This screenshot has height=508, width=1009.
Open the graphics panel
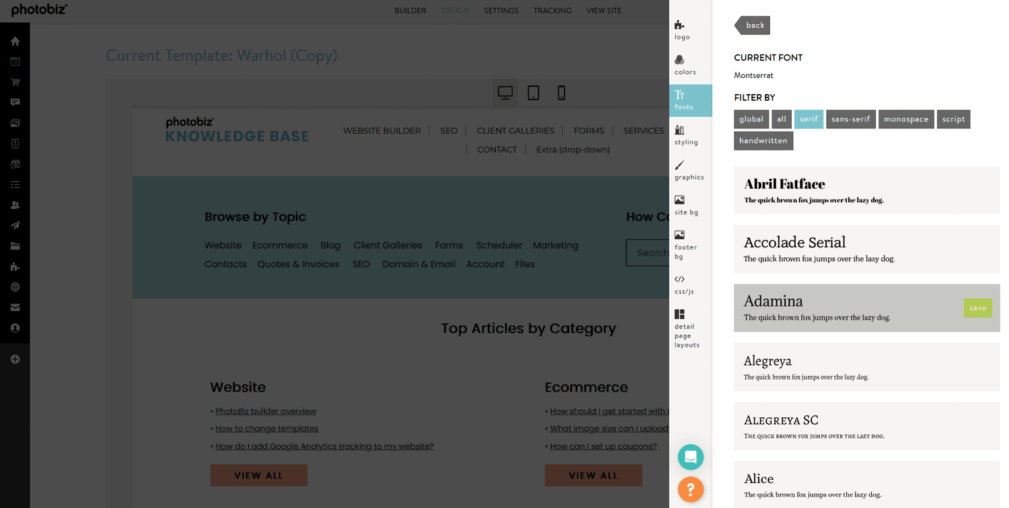[x=688, y=171]
